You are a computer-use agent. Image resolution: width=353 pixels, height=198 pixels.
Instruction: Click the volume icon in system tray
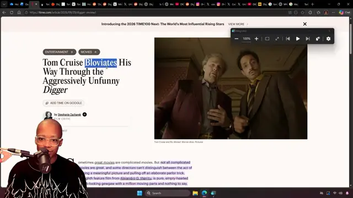coord(340,193)
